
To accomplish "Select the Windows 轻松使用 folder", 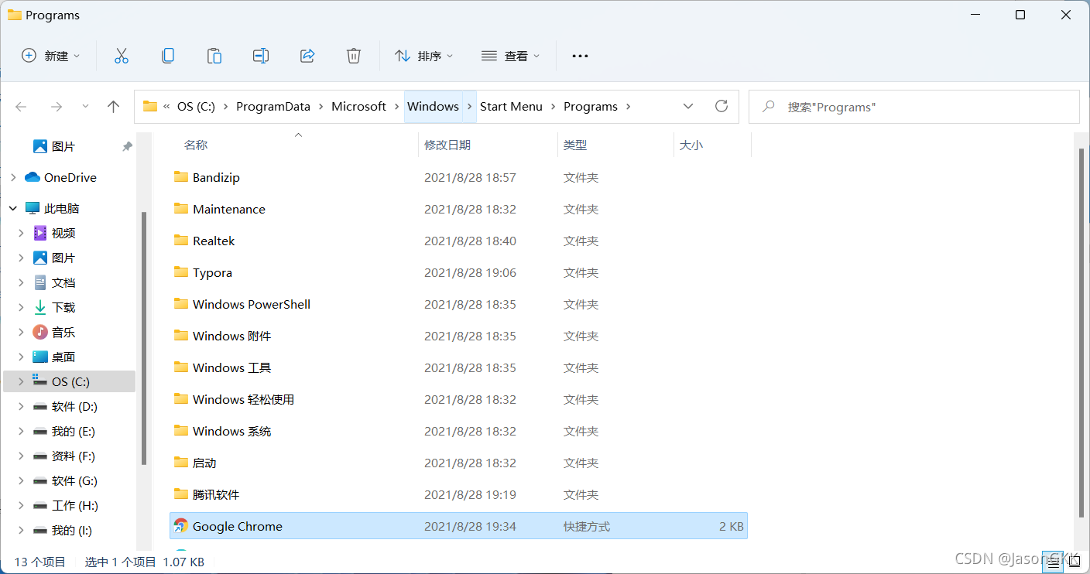I will 458,399.
